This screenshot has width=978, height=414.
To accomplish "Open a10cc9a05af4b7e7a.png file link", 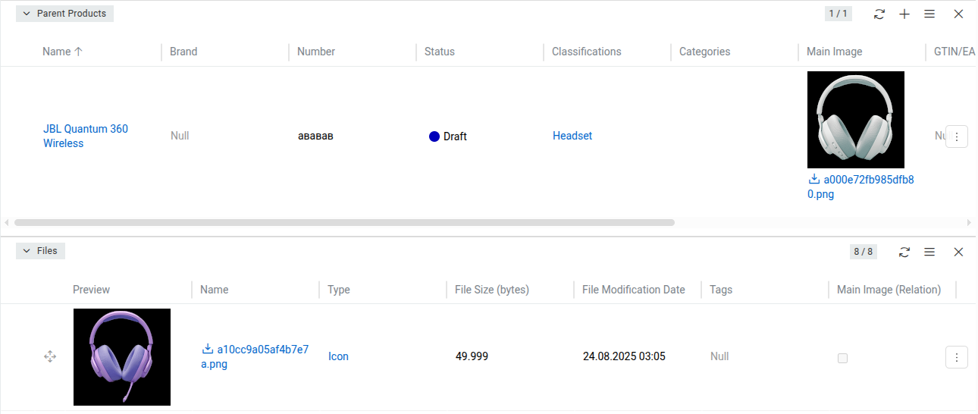I will 255,356.
